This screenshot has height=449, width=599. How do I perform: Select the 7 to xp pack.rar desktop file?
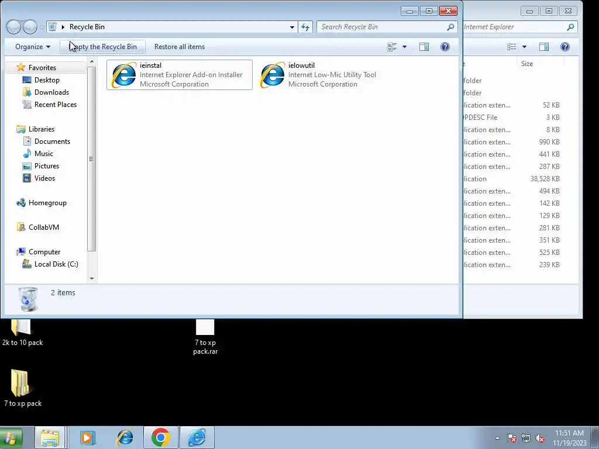tap(205, 337)
